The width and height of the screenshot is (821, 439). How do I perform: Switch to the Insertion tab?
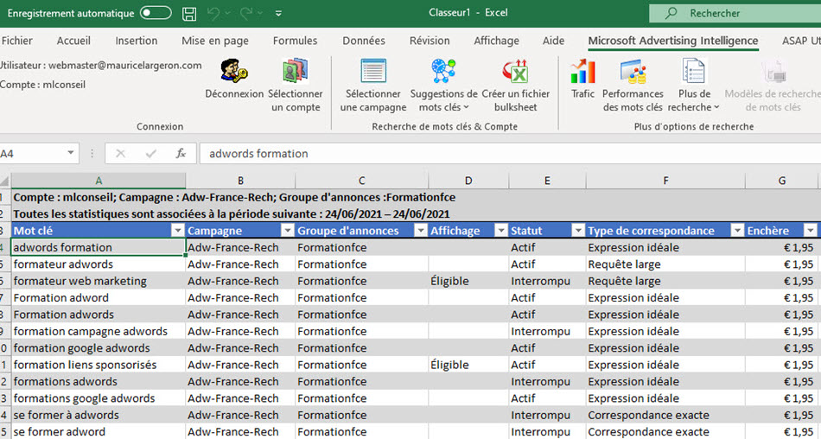(137, 41)
